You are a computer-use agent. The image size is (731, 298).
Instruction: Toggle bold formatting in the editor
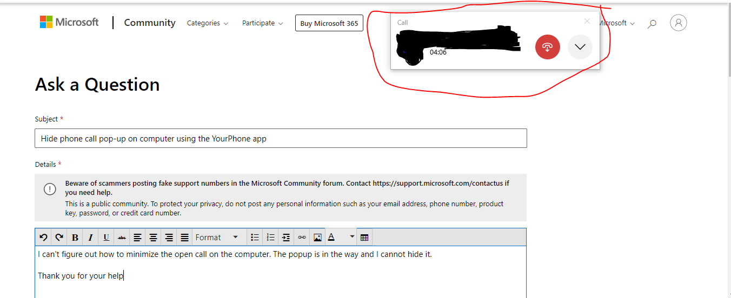click(75, 238)
